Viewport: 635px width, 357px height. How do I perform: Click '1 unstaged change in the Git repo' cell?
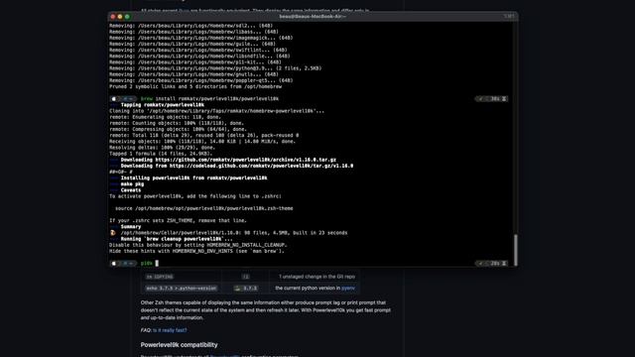tap(317, 277)
